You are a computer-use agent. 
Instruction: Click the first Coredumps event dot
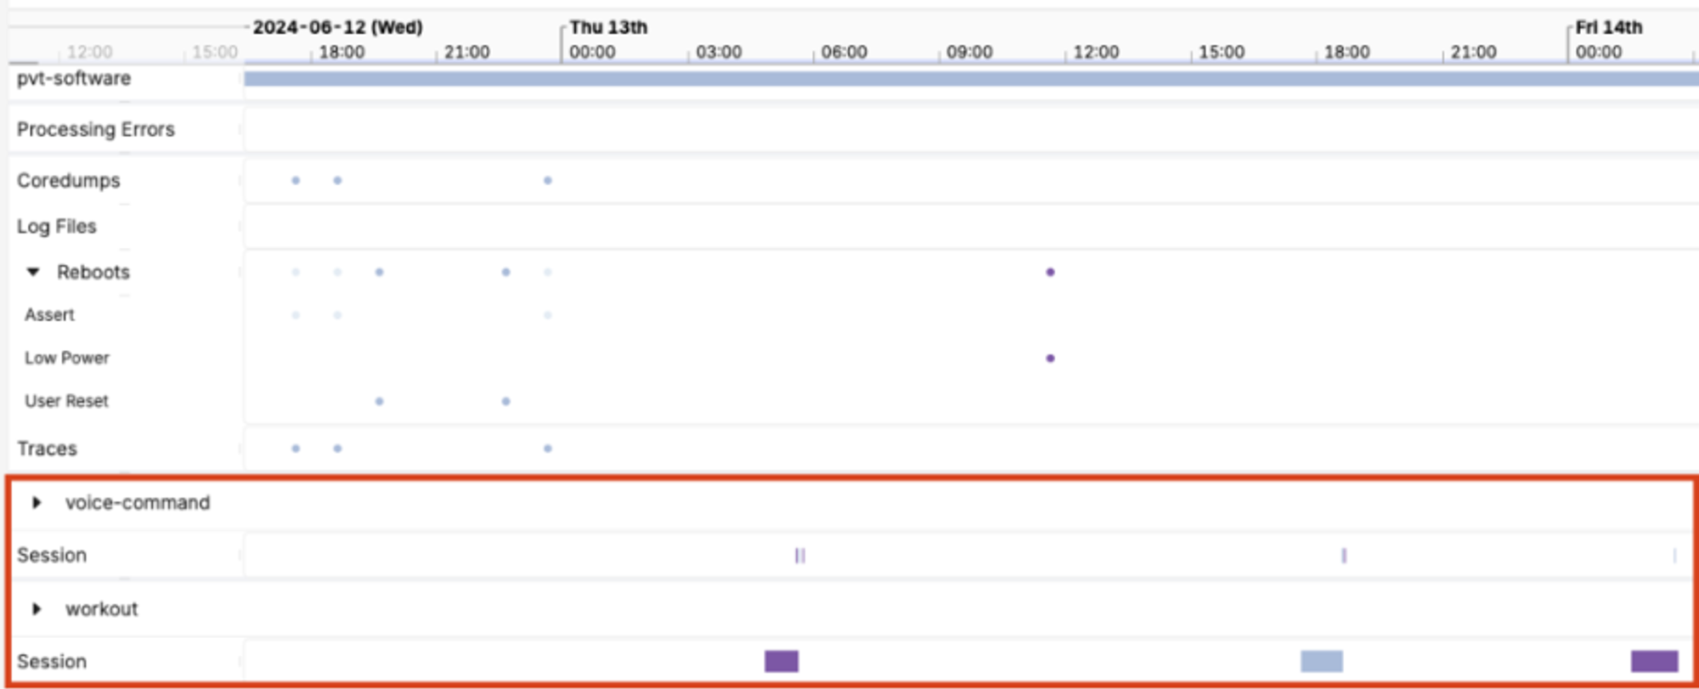click(x=296, y=181)
